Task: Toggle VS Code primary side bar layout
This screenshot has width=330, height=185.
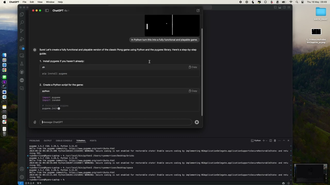Action: pos(275,7)
